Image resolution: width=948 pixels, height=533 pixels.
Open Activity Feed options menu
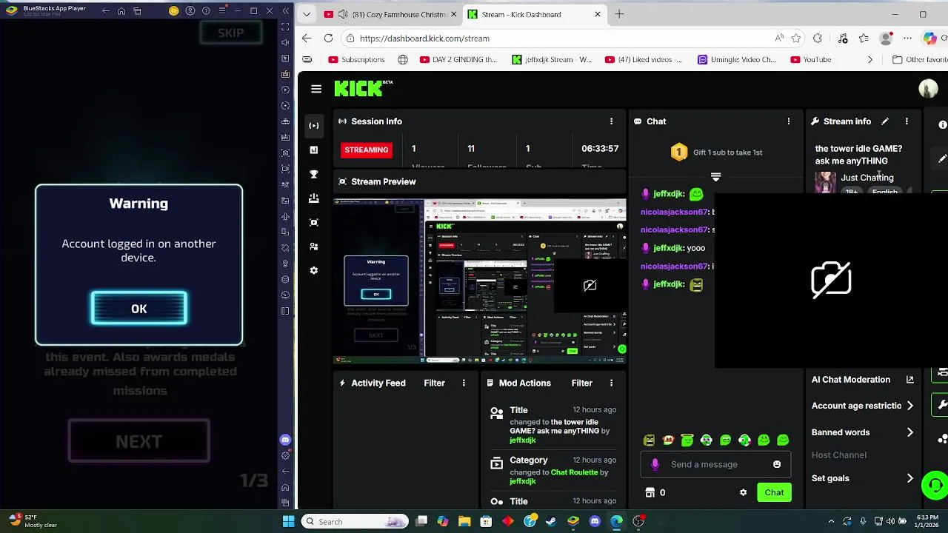(464, 383)
